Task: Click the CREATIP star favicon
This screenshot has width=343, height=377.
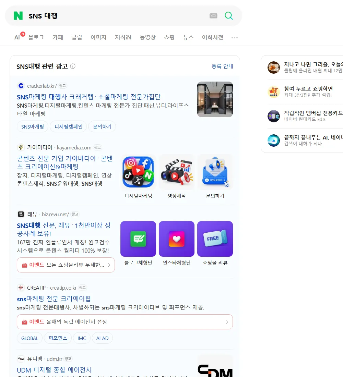Action: pos(21,288)
